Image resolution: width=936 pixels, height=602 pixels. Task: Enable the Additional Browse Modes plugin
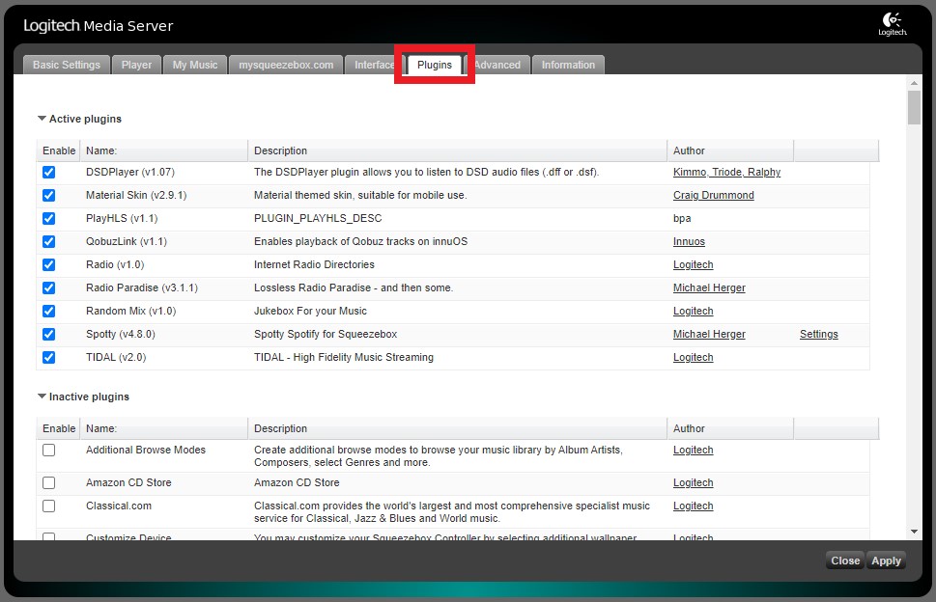pos(49,451)
